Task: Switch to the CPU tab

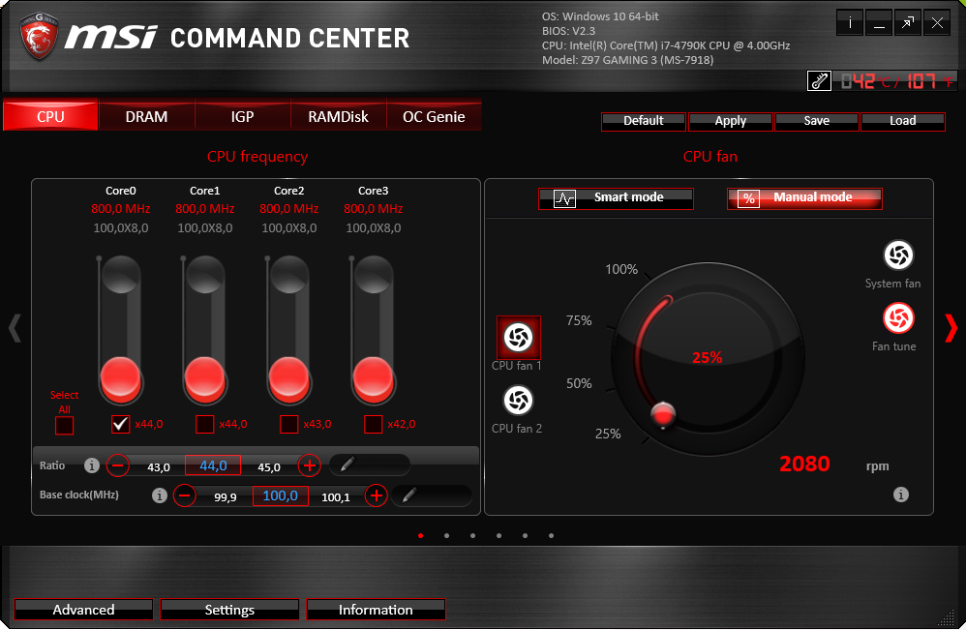Action: point(50,116)
